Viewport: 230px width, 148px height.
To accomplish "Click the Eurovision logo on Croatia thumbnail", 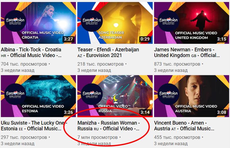I will tap(15, 21).
